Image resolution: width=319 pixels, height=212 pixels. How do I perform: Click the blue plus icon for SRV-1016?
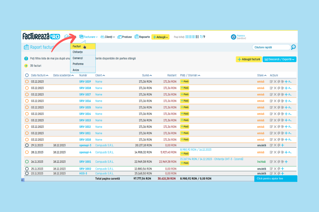coord(286,101)
